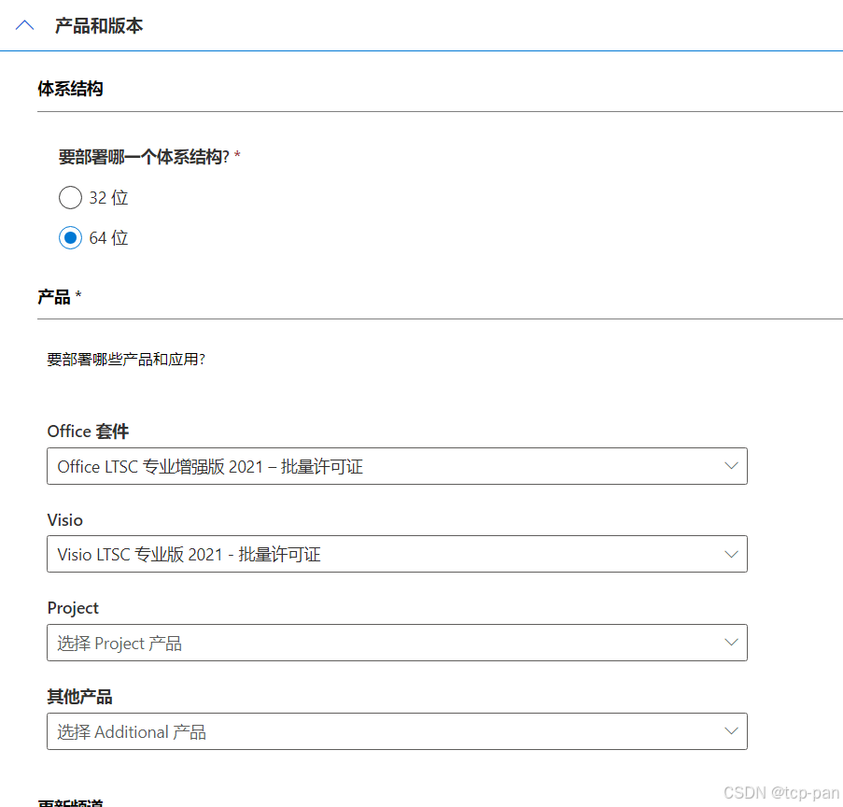Collapse the 产品和版本 section chevron

click(x=24, y=25)
